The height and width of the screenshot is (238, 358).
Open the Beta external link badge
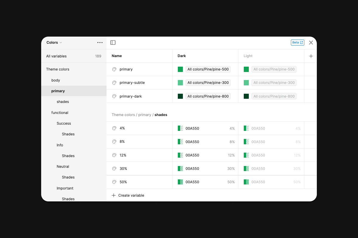[x=297, y=43]
